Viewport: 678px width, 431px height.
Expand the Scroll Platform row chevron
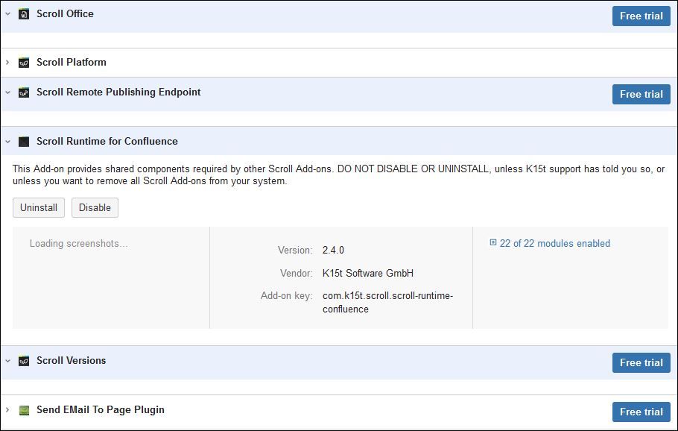coord(7,63)
